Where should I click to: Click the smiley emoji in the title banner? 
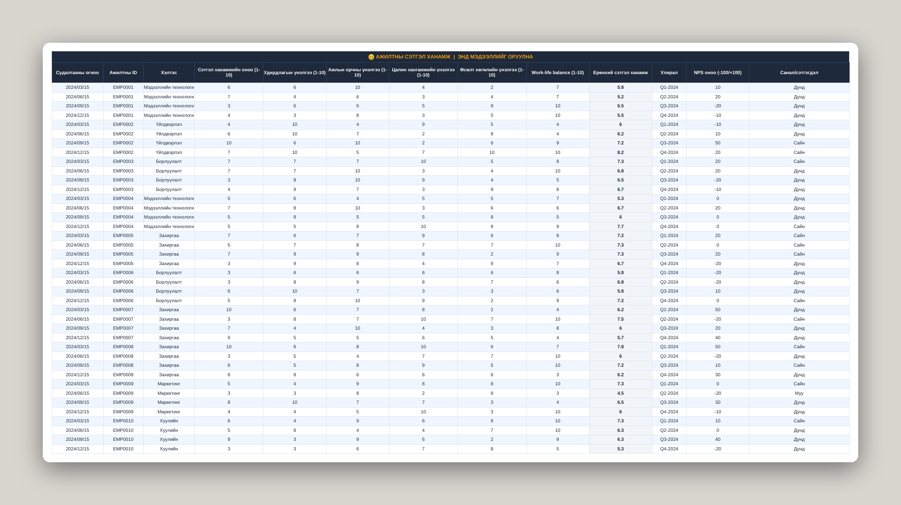pos(371,57)
